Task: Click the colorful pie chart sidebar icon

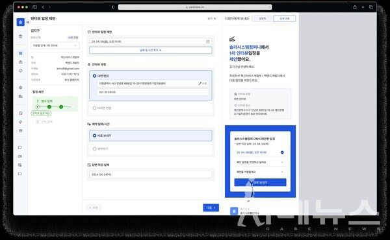Action: coord(20,122)
